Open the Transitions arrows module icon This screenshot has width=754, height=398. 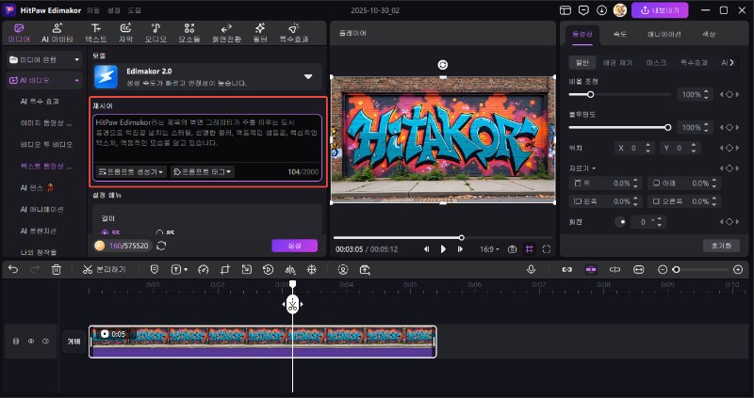(226, 28)
